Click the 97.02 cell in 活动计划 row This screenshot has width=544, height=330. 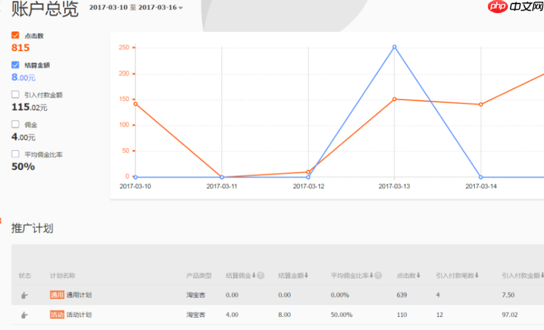pos(509,315)
